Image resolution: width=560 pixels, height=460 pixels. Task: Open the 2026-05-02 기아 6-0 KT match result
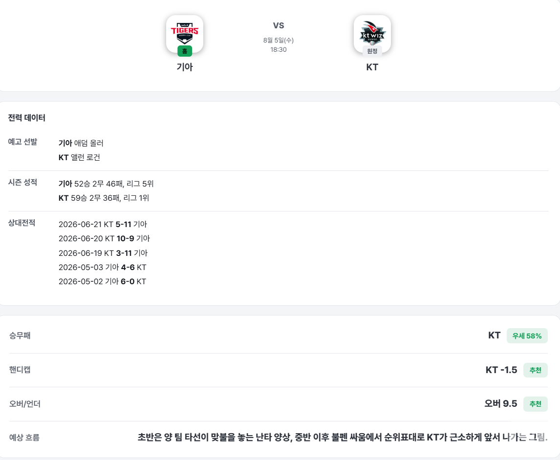pos(102,282)
